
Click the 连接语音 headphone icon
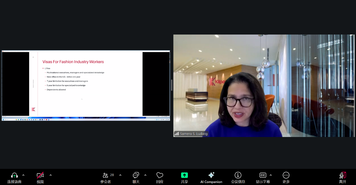14,175
